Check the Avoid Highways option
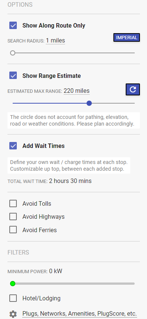 pos(13,217)
